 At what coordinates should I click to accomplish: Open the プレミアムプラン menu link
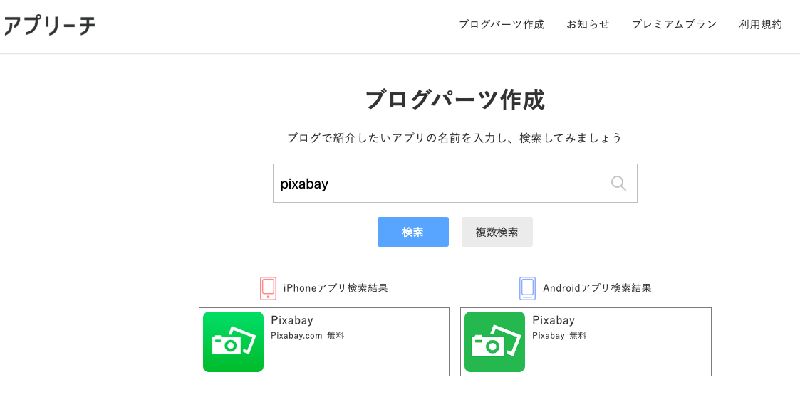pos(674,24)
